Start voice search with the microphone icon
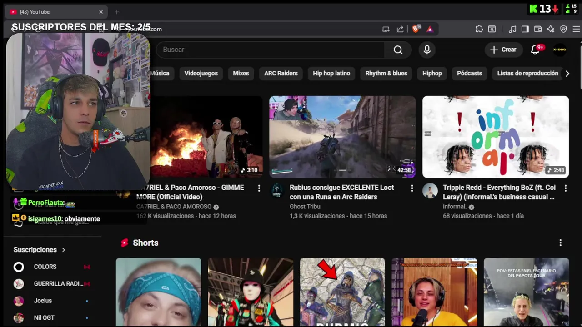The width and height of the screenshot is (582, 327). (x=427, y=50)
